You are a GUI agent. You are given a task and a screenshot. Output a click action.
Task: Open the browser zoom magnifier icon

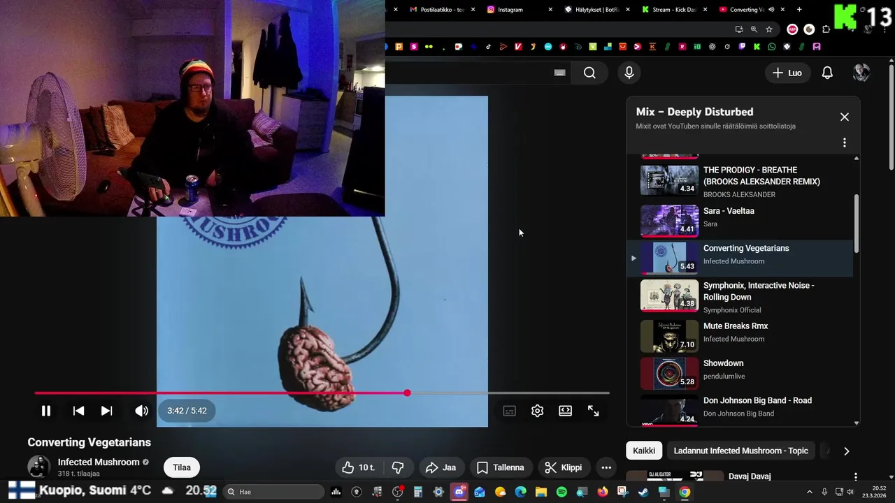point(754,29)
